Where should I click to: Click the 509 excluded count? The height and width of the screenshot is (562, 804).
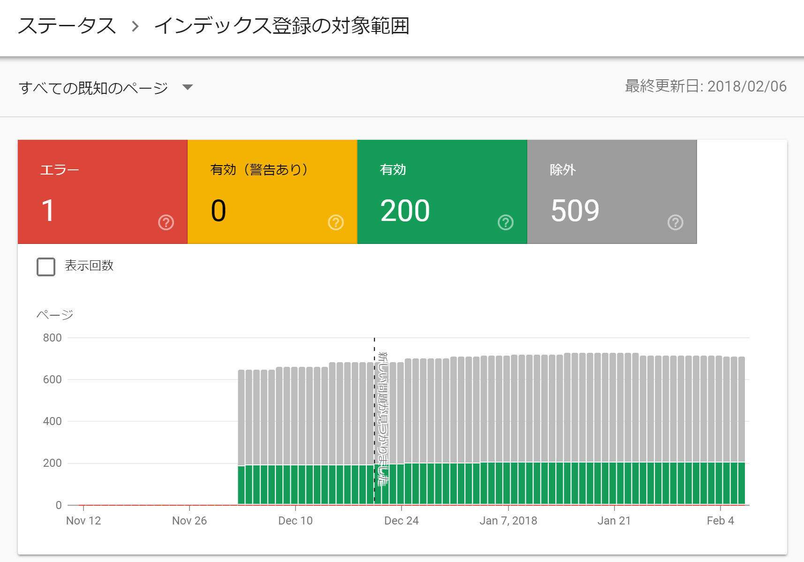point(575,210)
